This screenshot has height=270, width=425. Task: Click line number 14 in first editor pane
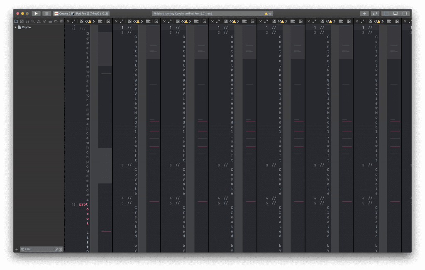pos(73,29)
